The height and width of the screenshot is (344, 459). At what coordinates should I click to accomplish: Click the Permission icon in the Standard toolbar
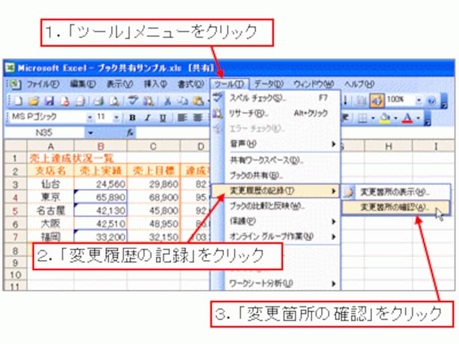coord(64,101)
